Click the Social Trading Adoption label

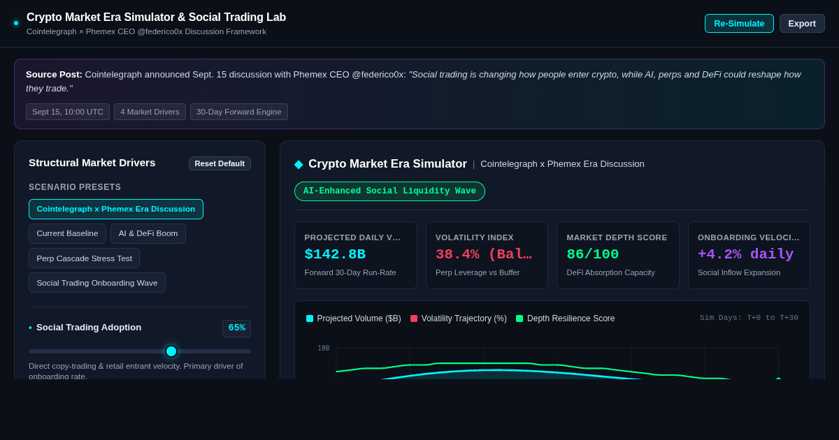(89, 328)
